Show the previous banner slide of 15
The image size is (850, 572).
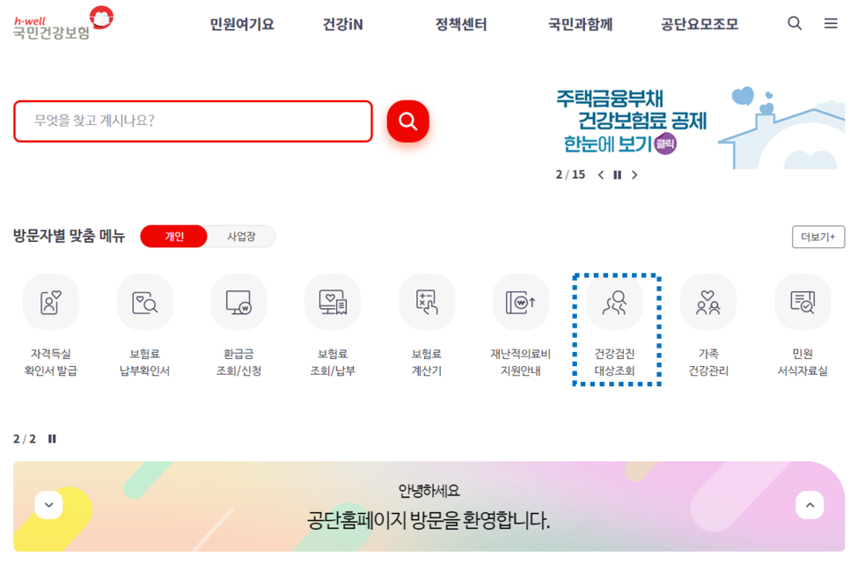pyautogui.click(x=601, y=175)
